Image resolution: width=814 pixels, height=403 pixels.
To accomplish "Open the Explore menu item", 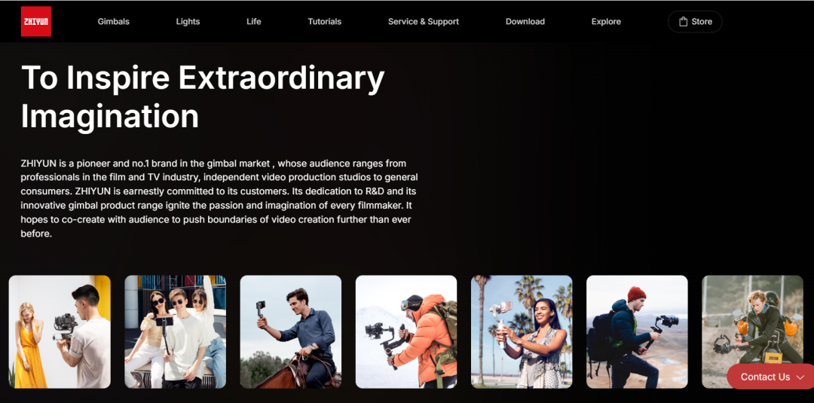I will pos(606,22).
